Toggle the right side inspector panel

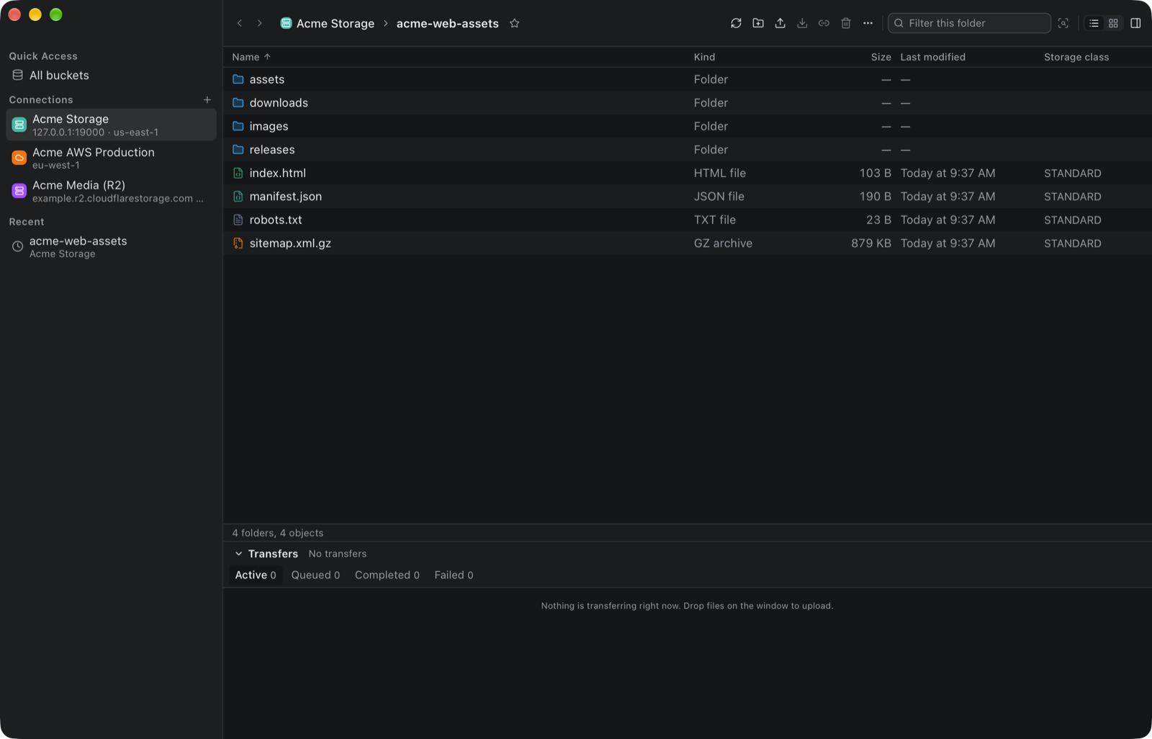pos(1135,23)
